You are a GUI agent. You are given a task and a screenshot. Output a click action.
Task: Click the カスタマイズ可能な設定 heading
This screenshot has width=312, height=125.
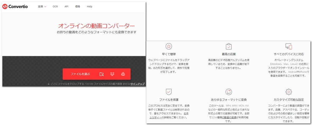(289, 99)
